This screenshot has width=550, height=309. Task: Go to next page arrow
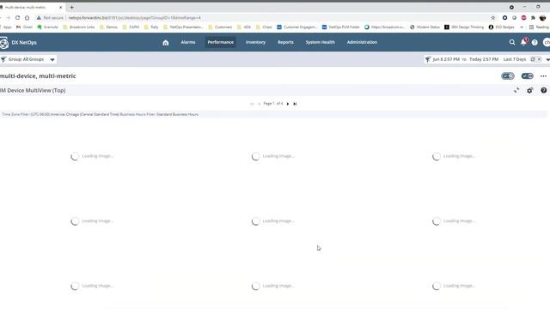(x=288, y=104)
